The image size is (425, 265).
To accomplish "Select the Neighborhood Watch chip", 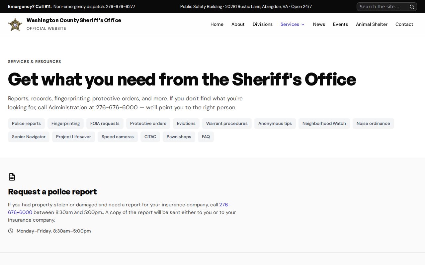I will click(324, 124).
